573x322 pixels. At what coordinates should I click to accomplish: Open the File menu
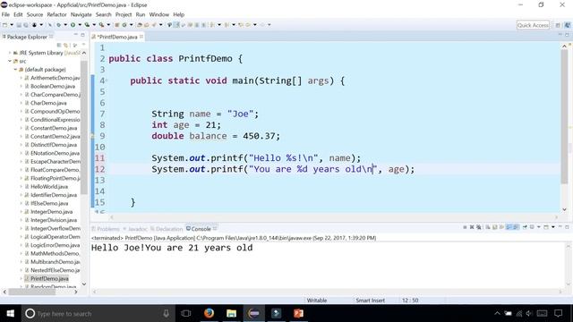coord(5,14)
